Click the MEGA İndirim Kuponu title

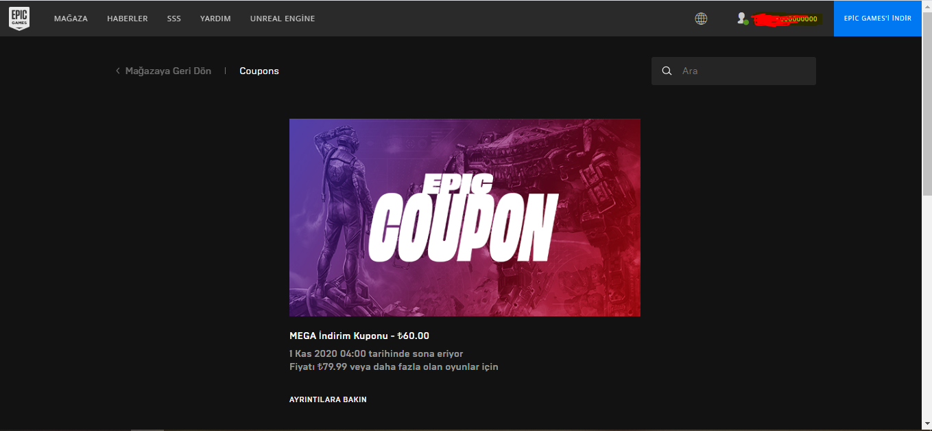(x=359, y=336)
